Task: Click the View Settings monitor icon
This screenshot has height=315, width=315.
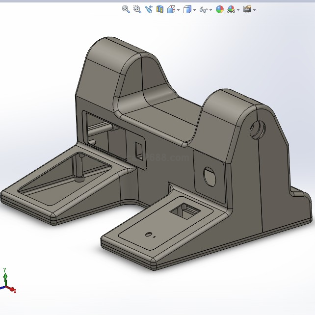Action: 247,9
